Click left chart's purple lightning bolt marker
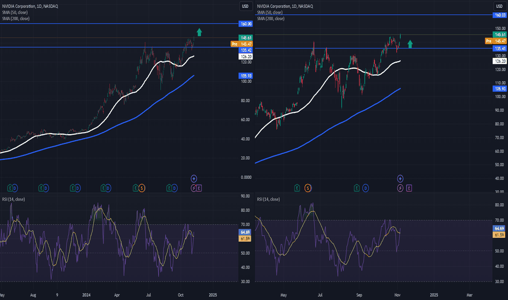The image size is (508, 300). click(x=193, y=188)
